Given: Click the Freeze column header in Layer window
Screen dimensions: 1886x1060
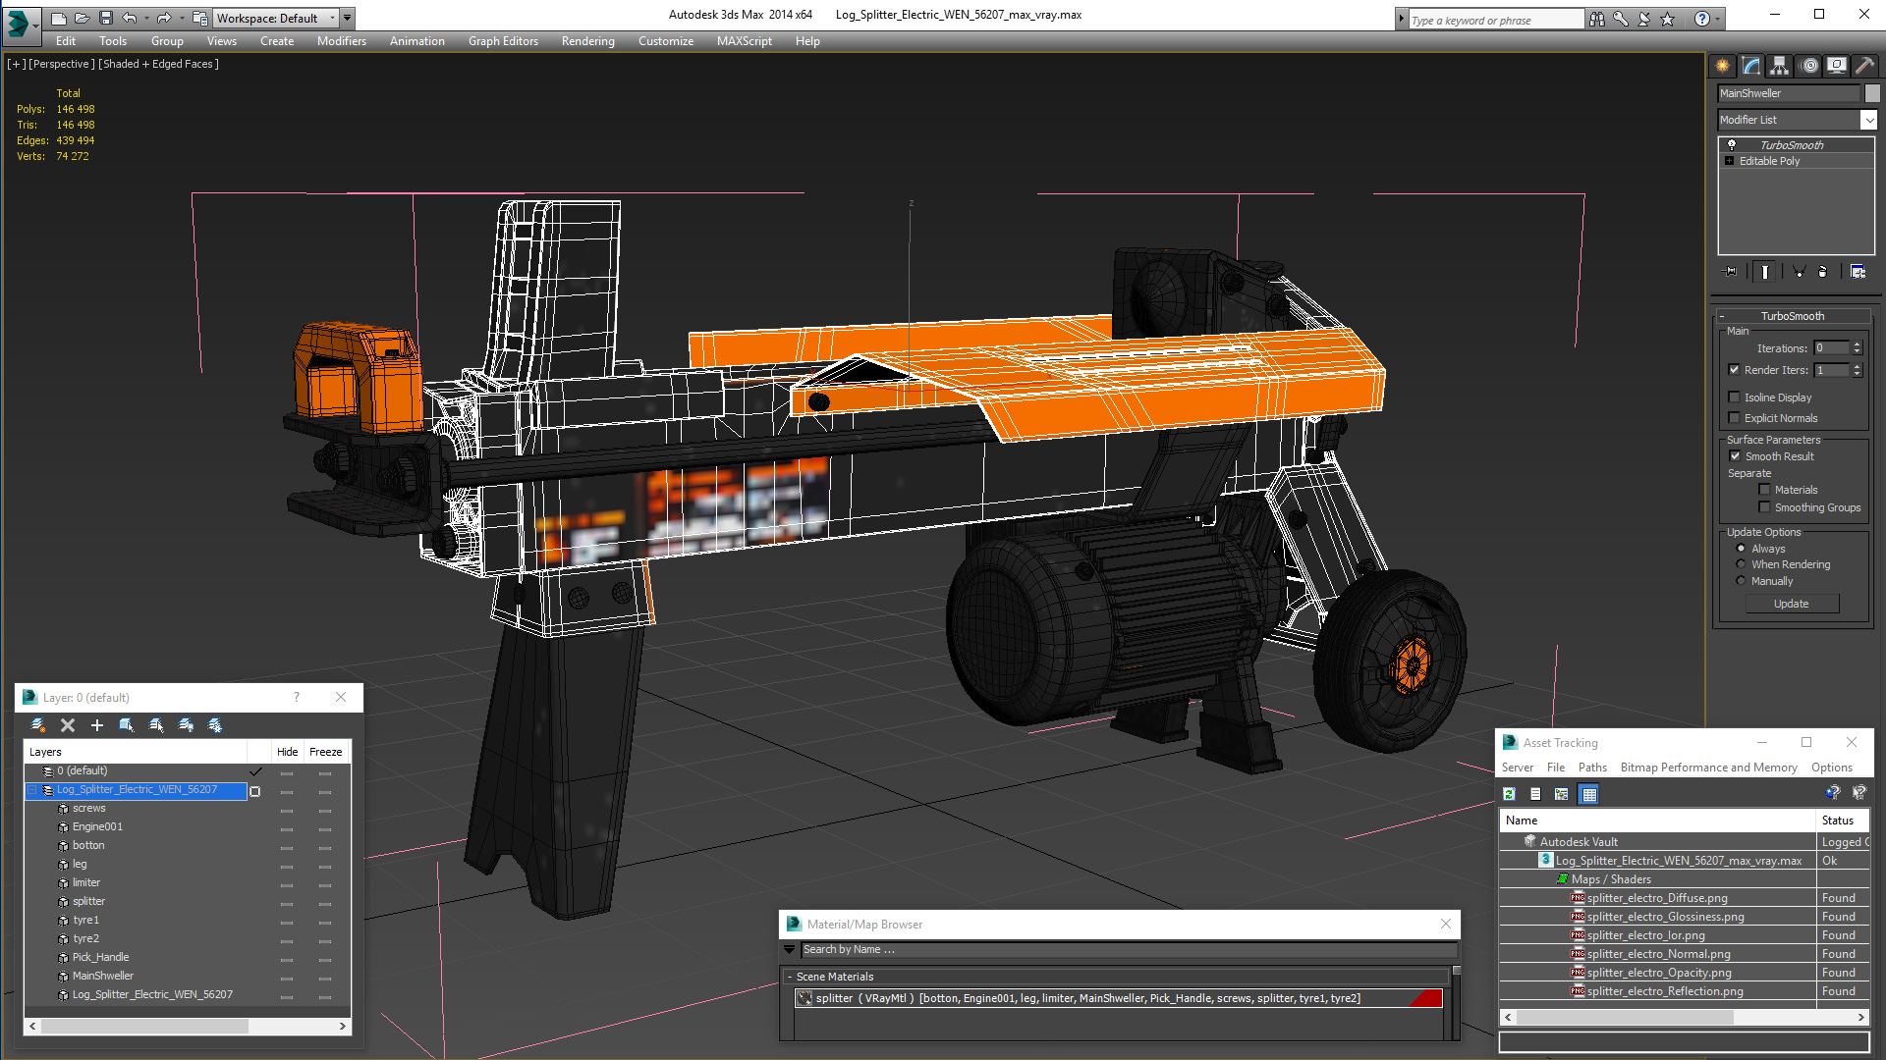Looking at the screenshot, I should coord(325,752).
